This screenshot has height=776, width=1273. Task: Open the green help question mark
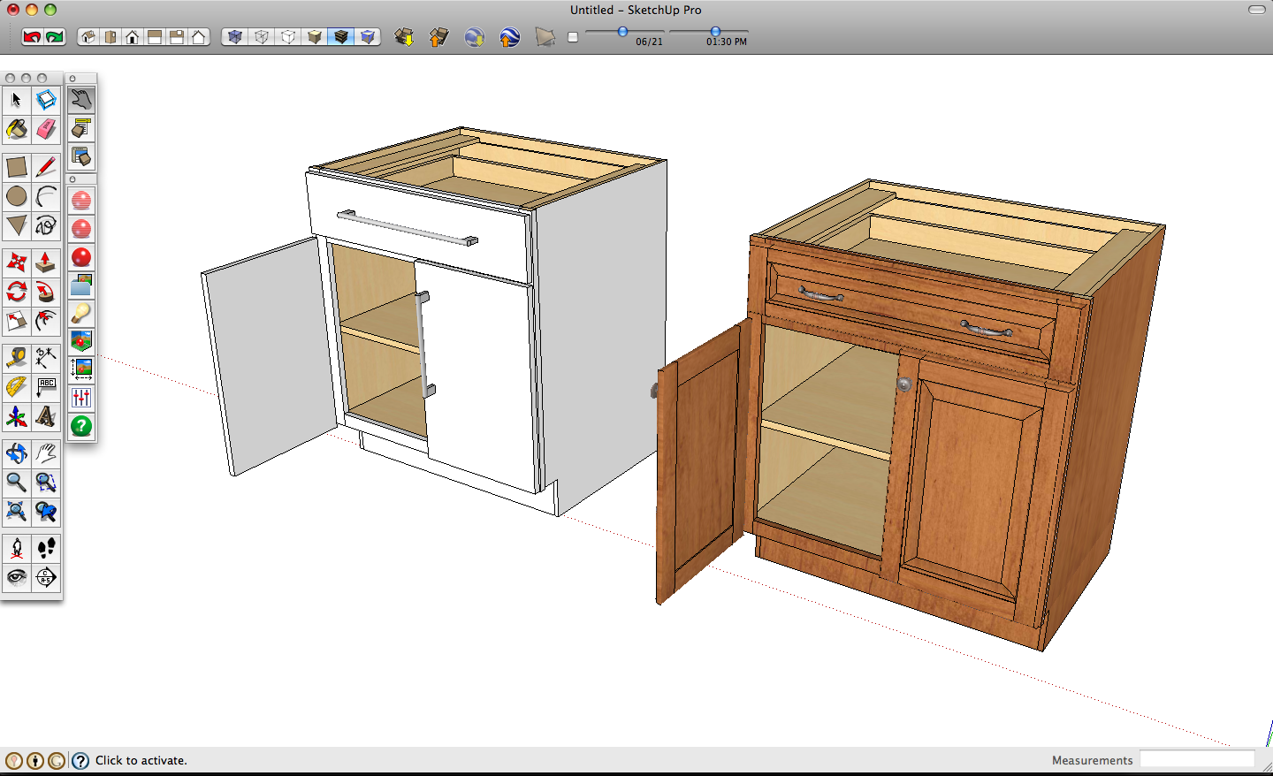pos(81,426)
